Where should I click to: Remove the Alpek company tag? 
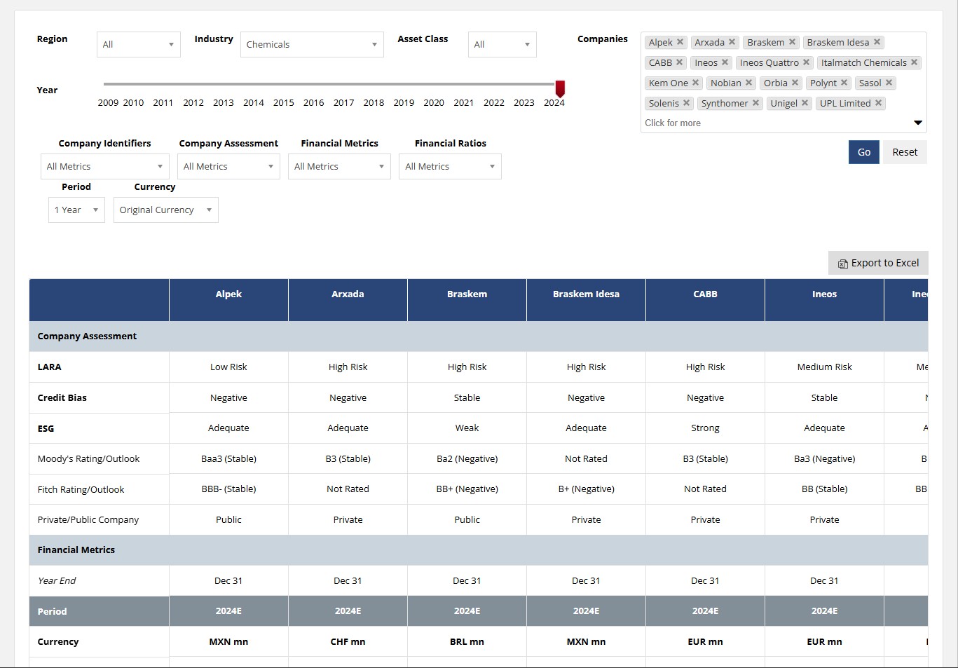pyautogui.click(x=680, y=42)
